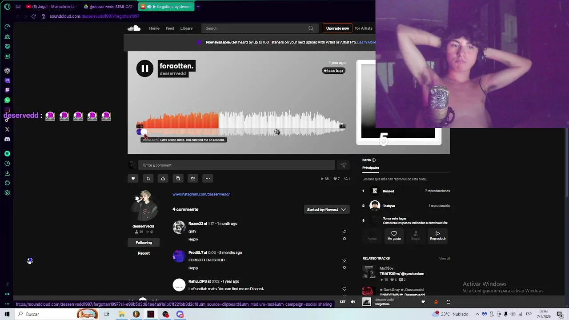Viewport: 569px width, 320px height.
Task: Open Discord in the Opera sidebar
Action: tap(7, 139)
